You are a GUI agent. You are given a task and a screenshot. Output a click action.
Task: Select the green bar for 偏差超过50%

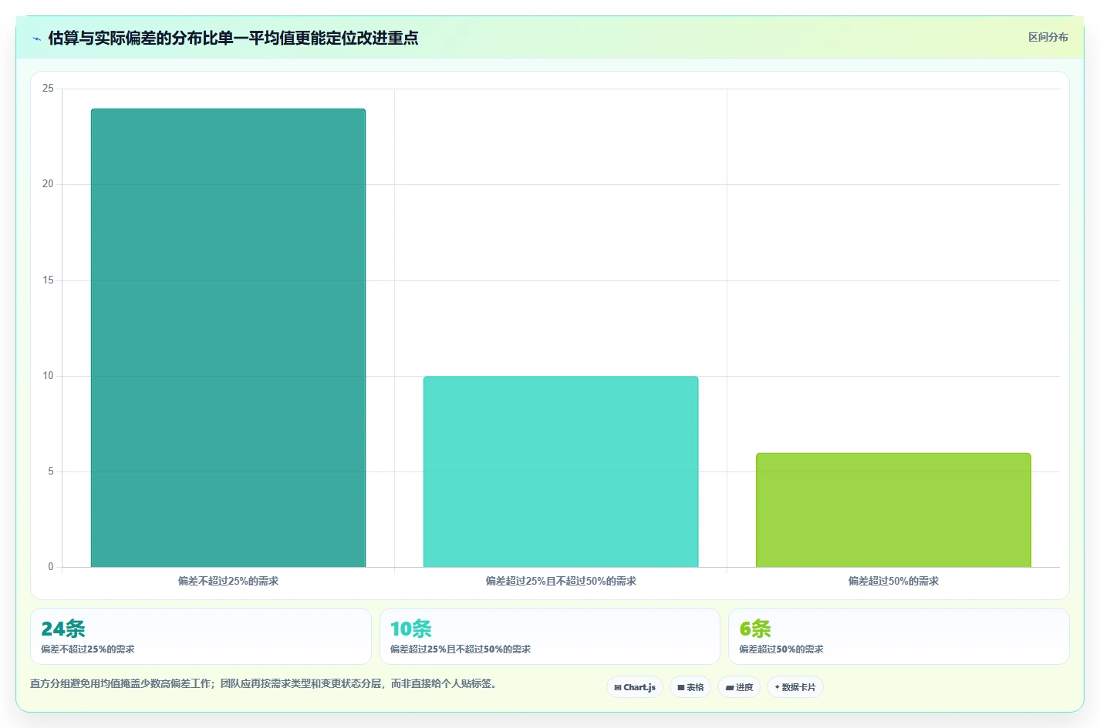pos(893,510)
